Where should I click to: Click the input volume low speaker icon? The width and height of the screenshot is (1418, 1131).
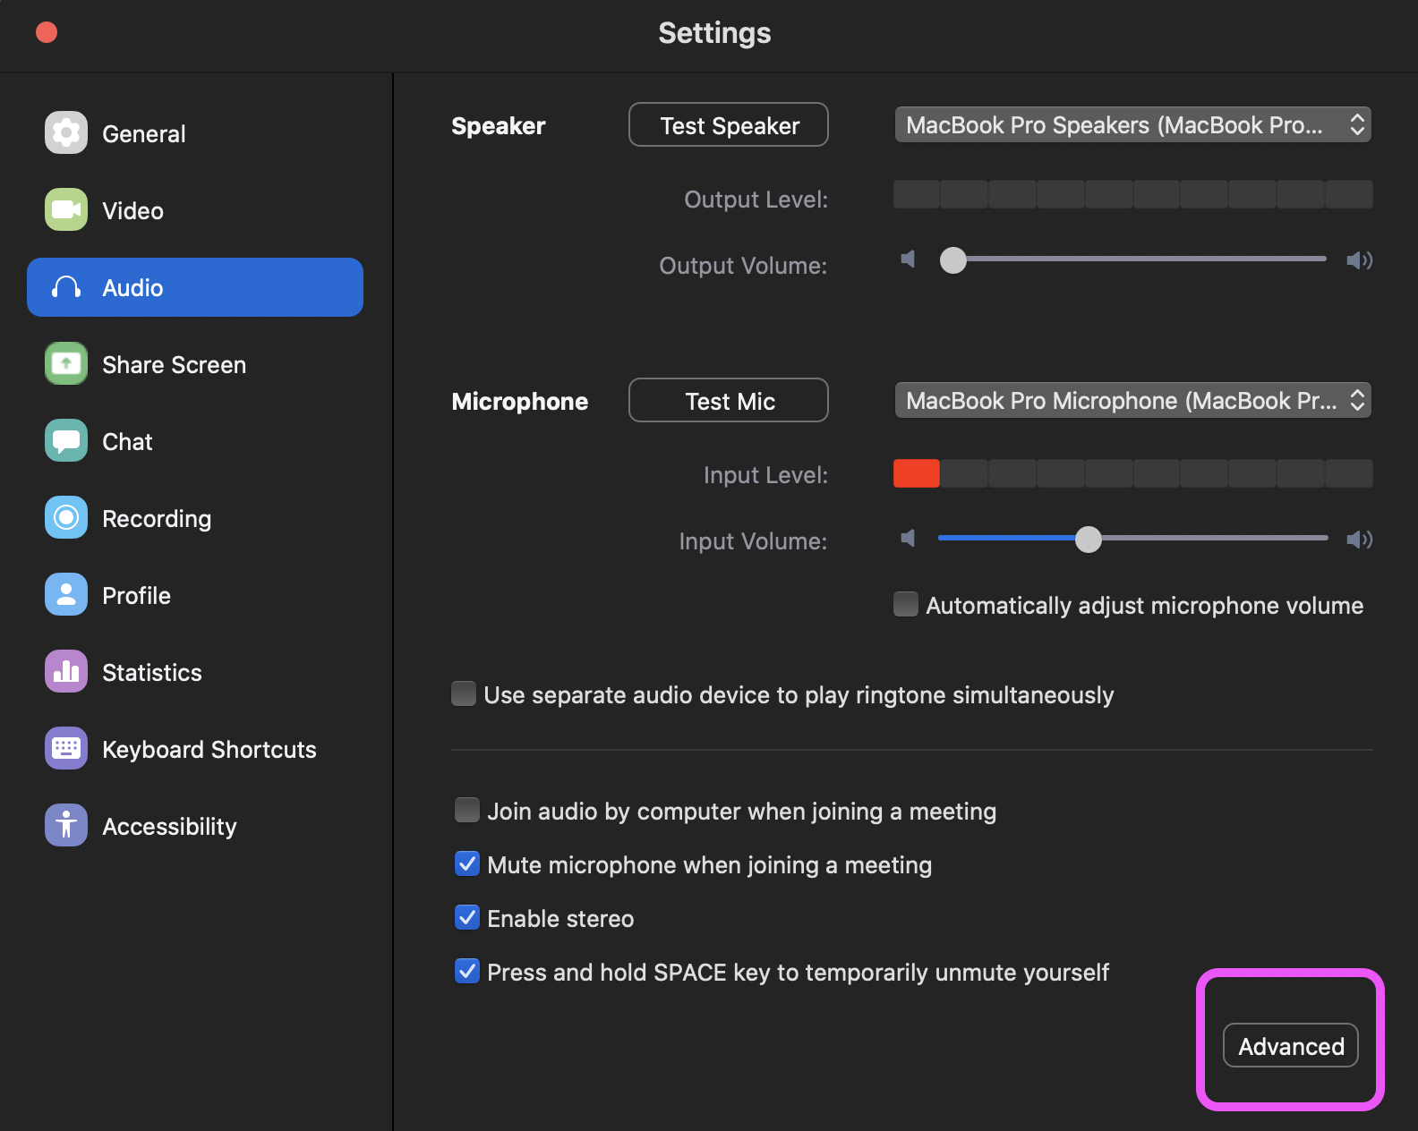[x=909, y=539]
